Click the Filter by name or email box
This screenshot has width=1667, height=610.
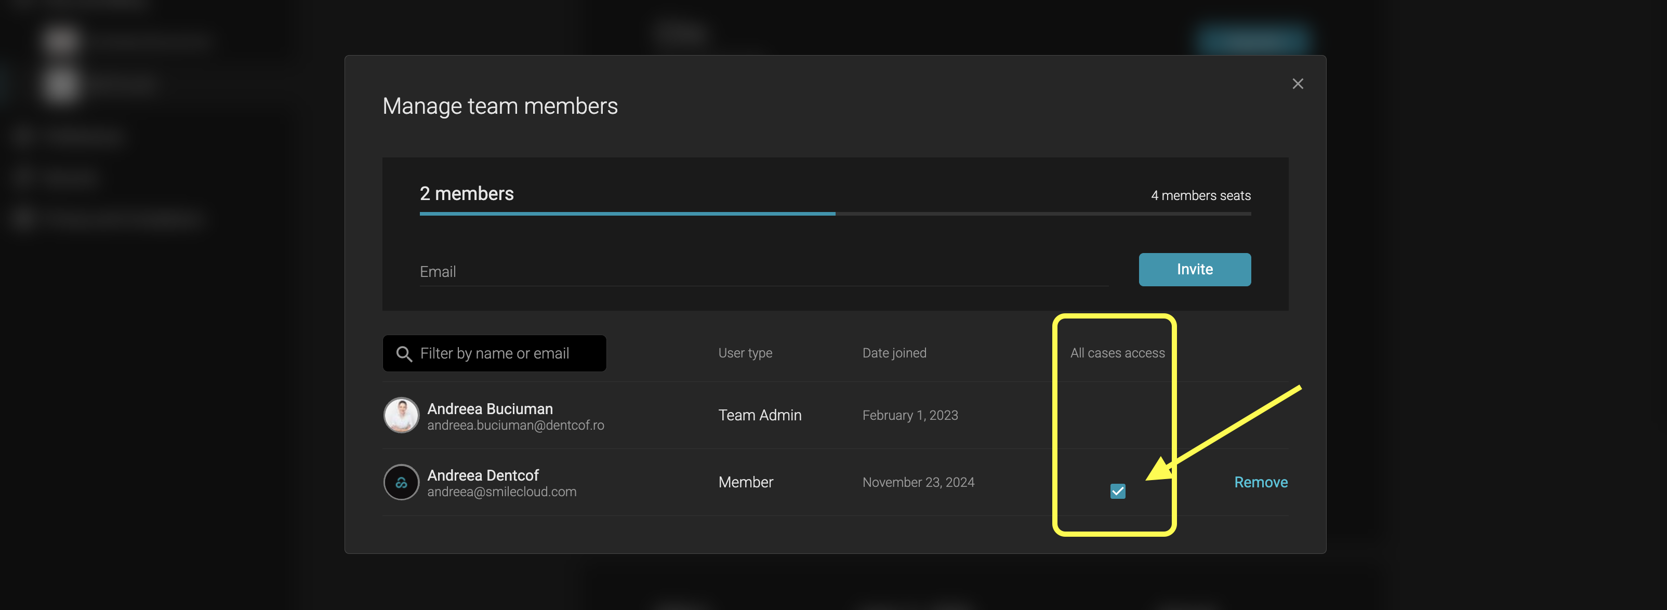coord(505,354)
